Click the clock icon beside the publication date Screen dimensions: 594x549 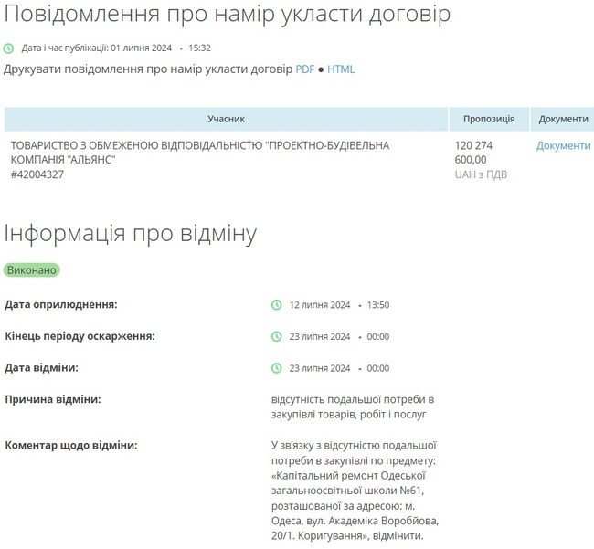click(x=9, y=48)
